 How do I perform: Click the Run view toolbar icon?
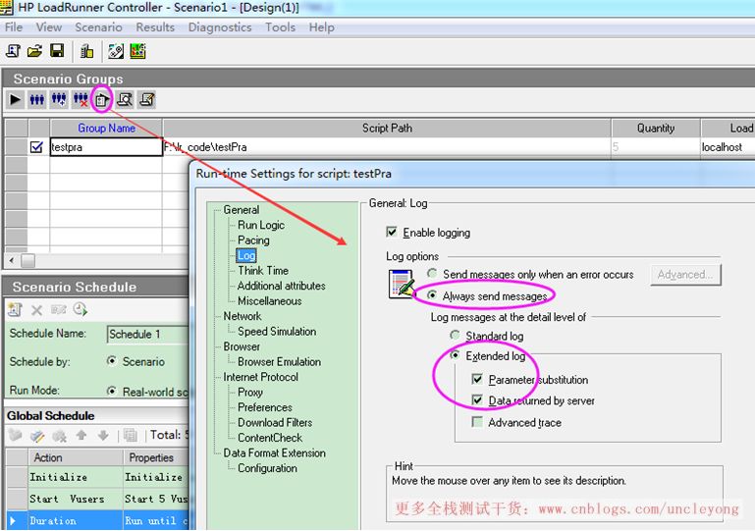pyautogui.click(x=137, y=51)
